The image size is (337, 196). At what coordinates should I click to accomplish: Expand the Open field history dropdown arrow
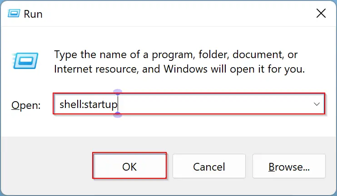pyautogui.click(x=317, y=104)
